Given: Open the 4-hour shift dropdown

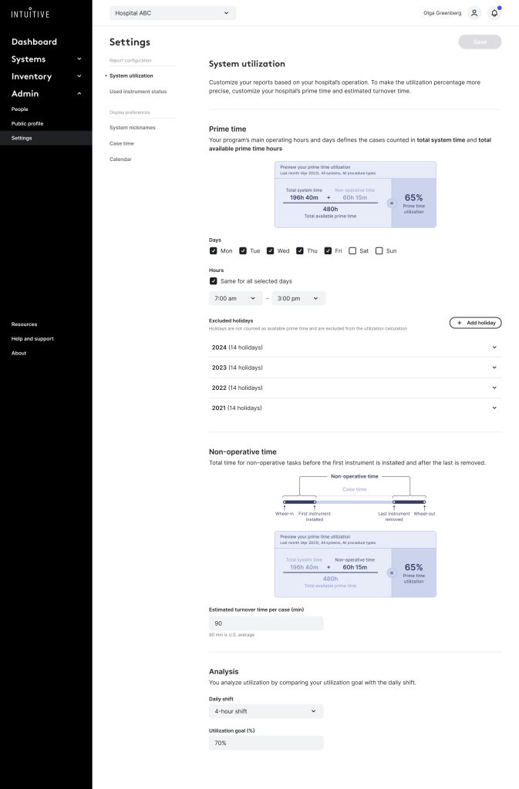Looking at the screenshot, I should pyautogui.click(x=265, y=711).
